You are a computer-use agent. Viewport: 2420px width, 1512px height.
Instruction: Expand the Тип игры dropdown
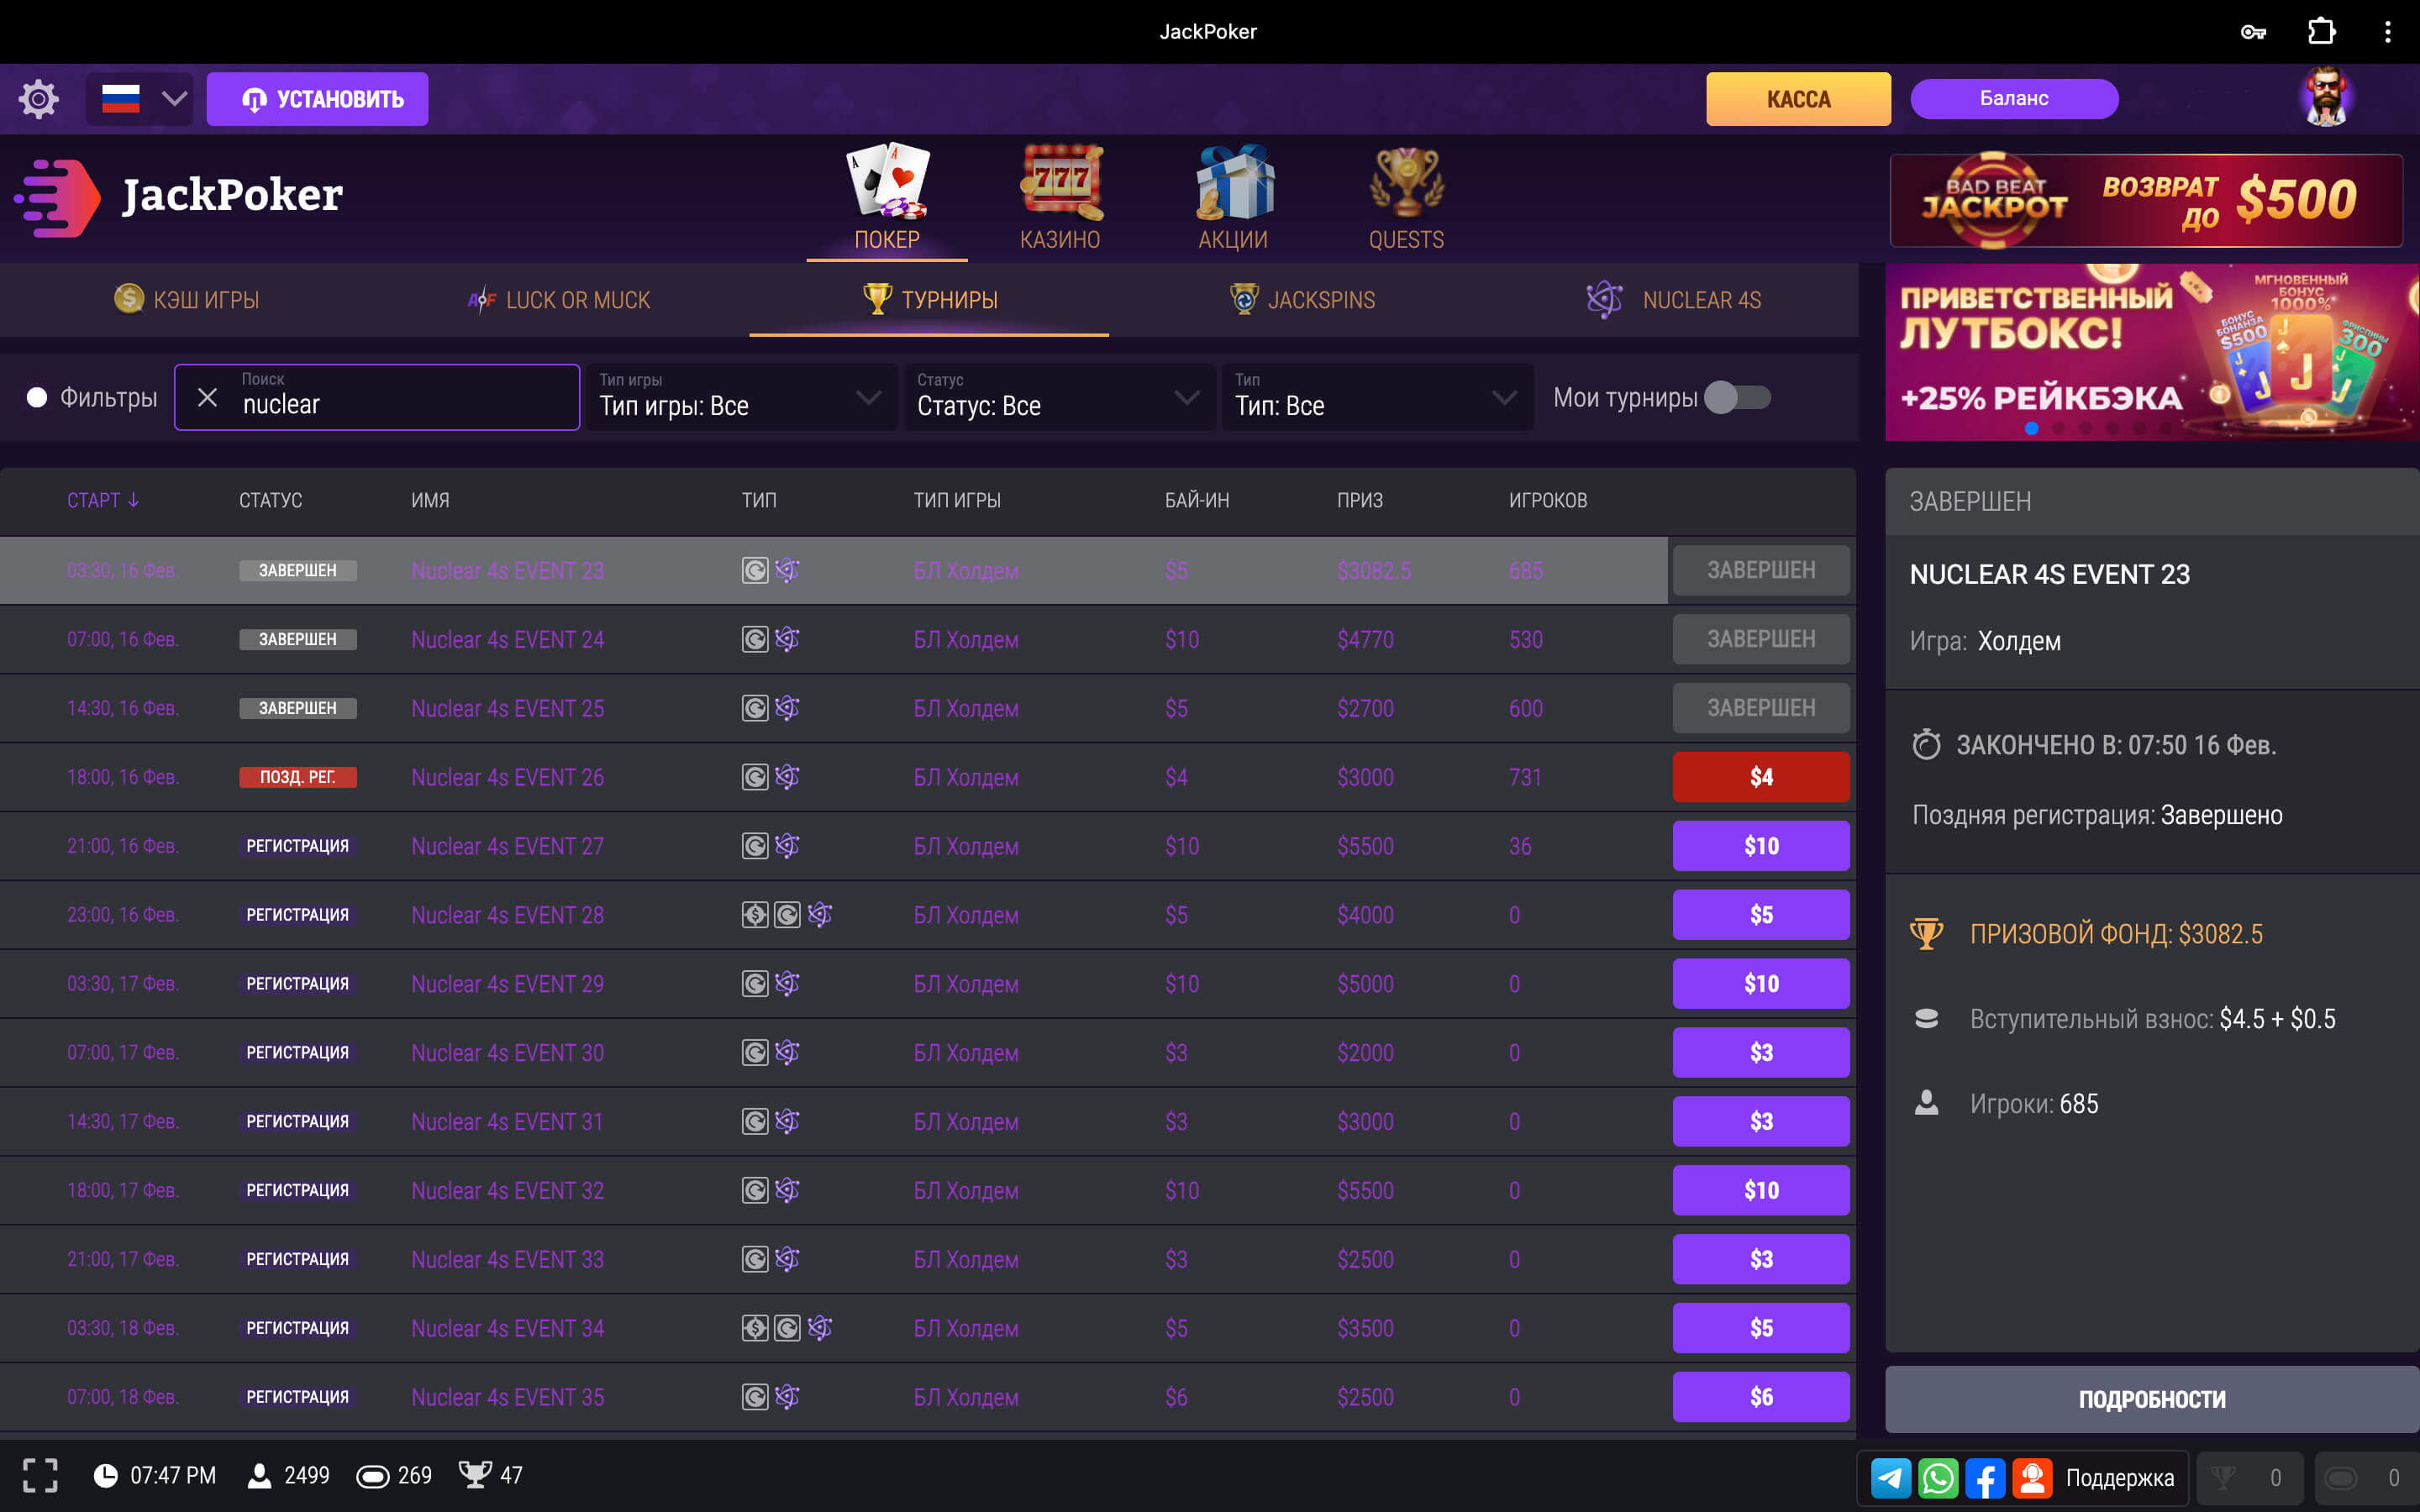click(x=741, y=397)
